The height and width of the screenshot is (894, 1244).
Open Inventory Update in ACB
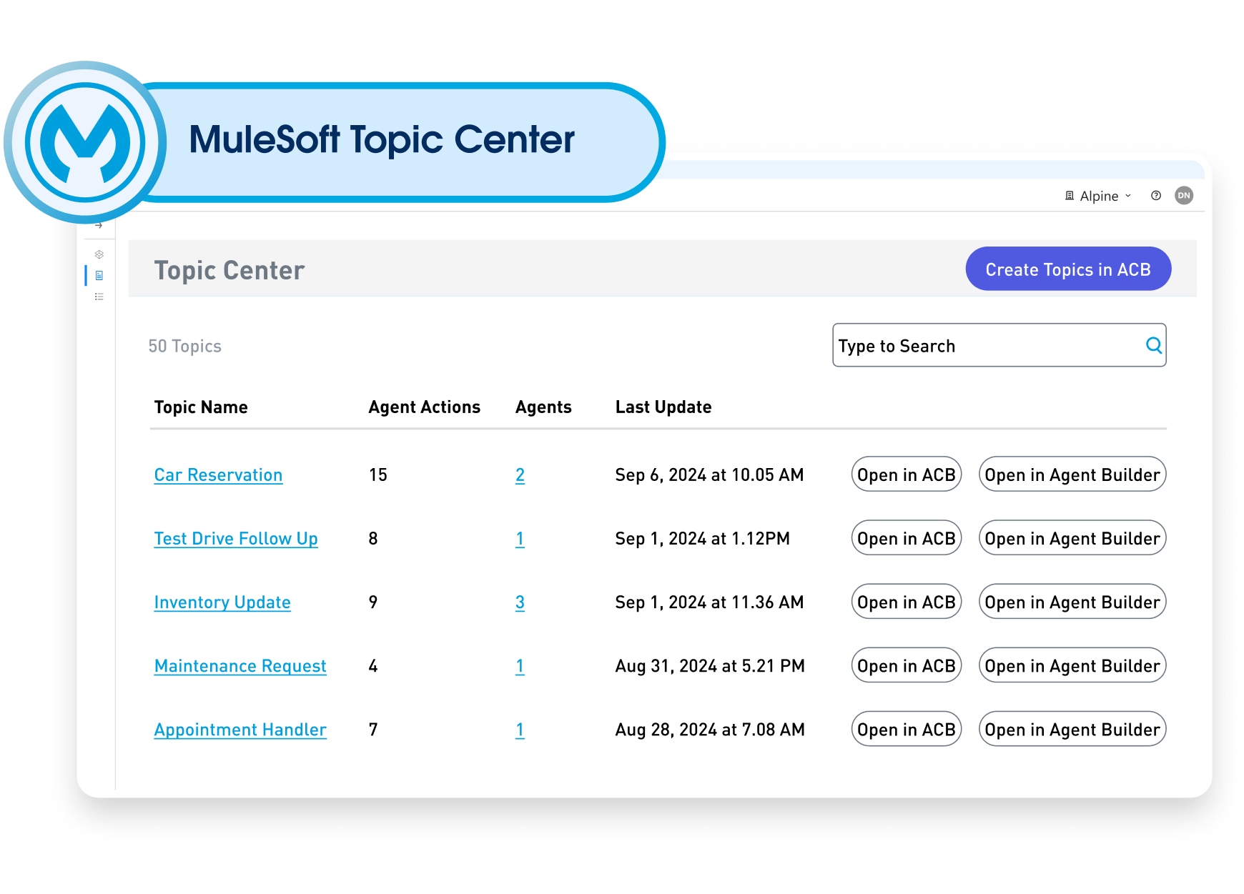pyautogui.click(x=906, y=602)
